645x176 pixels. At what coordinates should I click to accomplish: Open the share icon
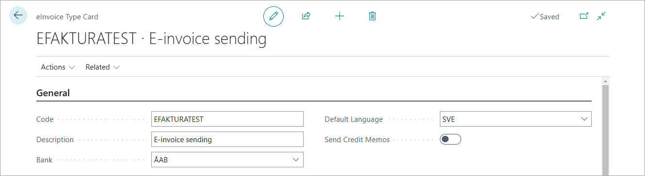(306, 16)
